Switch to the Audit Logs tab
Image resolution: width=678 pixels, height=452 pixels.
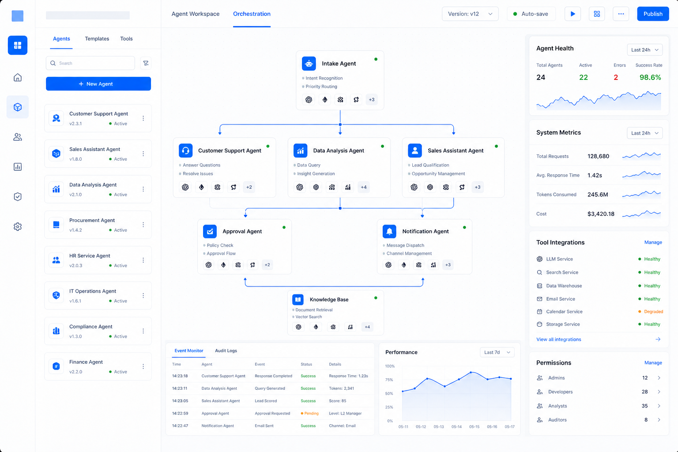(x=226, y=351)
